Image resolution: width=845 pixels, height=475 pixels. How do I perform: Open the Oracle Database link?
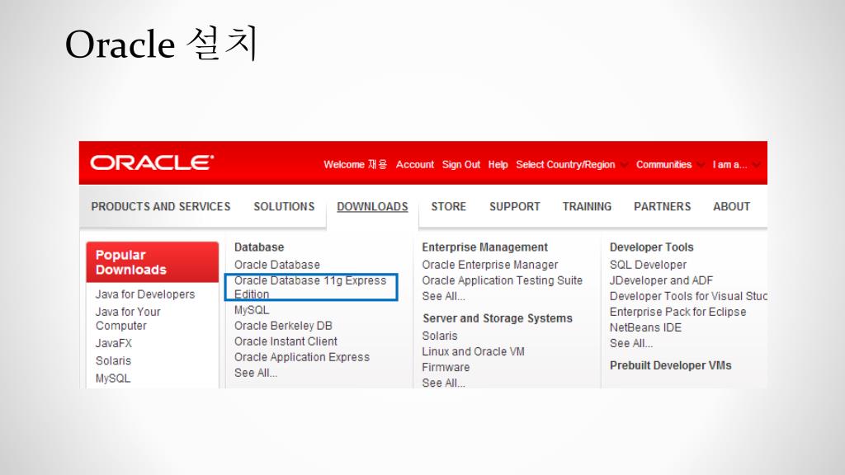(277, 265)
